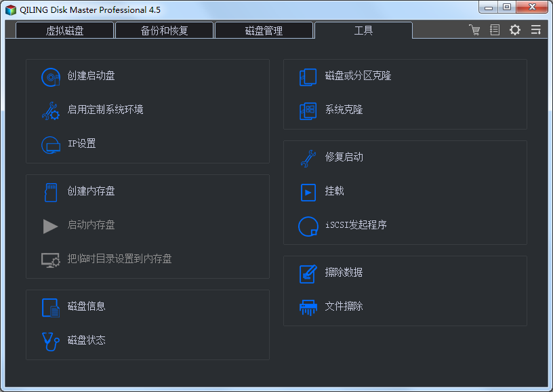Viewport: 553px width, 392px height.
Task: Switch to the 磁盘管理 tab
Action: point(264,31)
